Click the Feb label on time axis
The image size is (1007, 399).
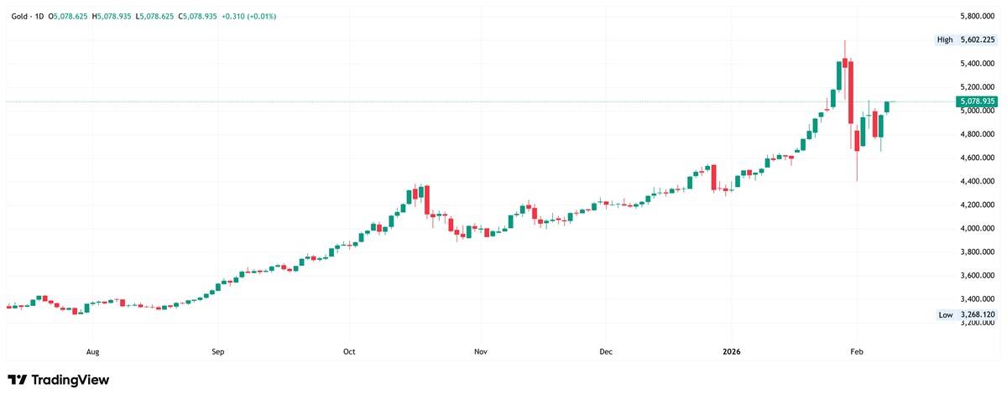click(x=857, y=354)
